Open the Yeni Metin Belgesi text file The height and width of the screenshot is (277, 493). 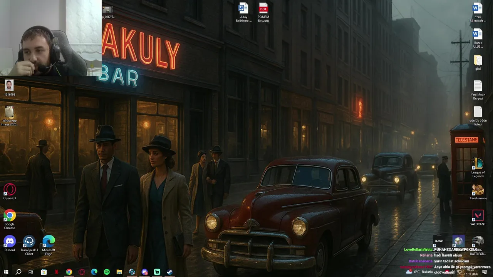(478, 90)
